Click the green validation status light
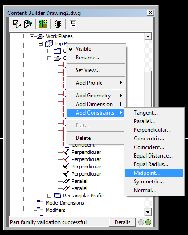This screenshot has height=235, width=188. (148, 222)
